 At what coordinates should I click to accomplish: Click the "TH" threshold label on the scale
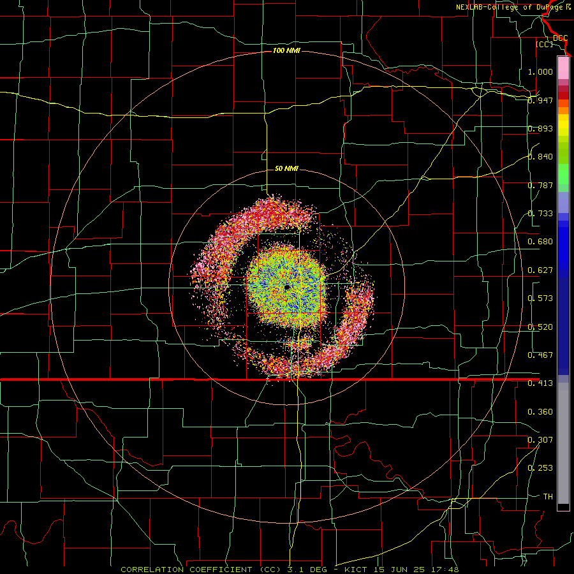[x=548, y=497]
